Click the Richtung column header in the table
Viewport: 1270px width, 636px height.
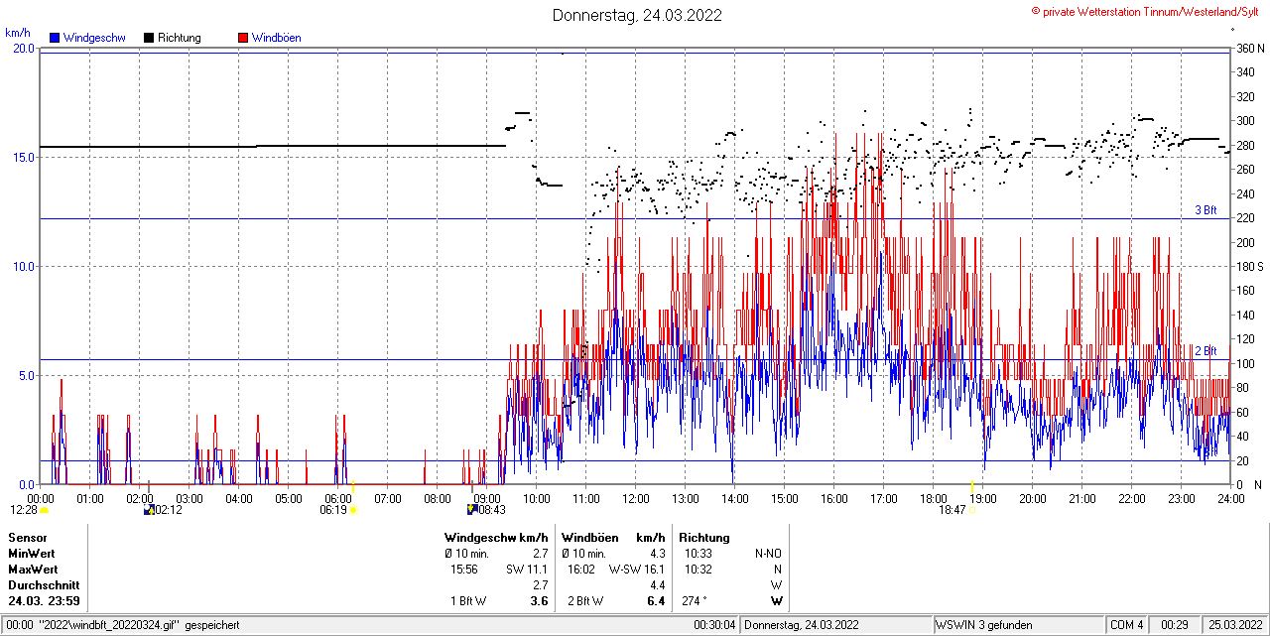click(706, 537)
